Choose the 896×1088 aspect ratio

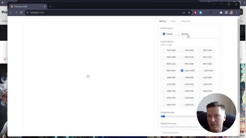[x=187, y=64]
